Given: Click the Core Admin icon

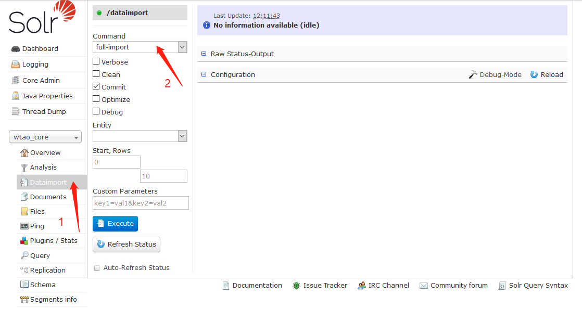Looking at the screenshot, I should (x=15, y=80).
